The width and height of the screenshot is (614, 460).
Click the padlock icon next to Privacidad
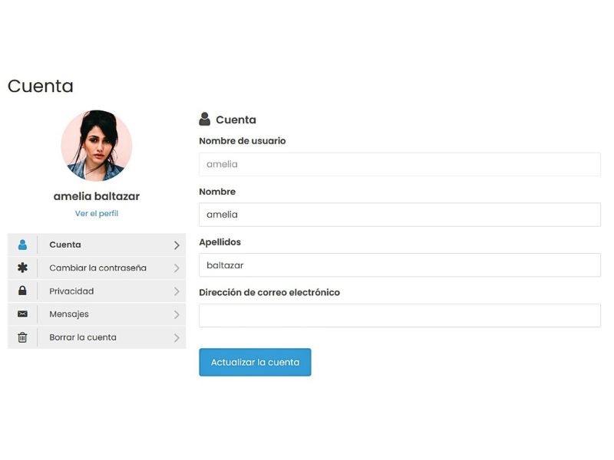coord(22,291)
